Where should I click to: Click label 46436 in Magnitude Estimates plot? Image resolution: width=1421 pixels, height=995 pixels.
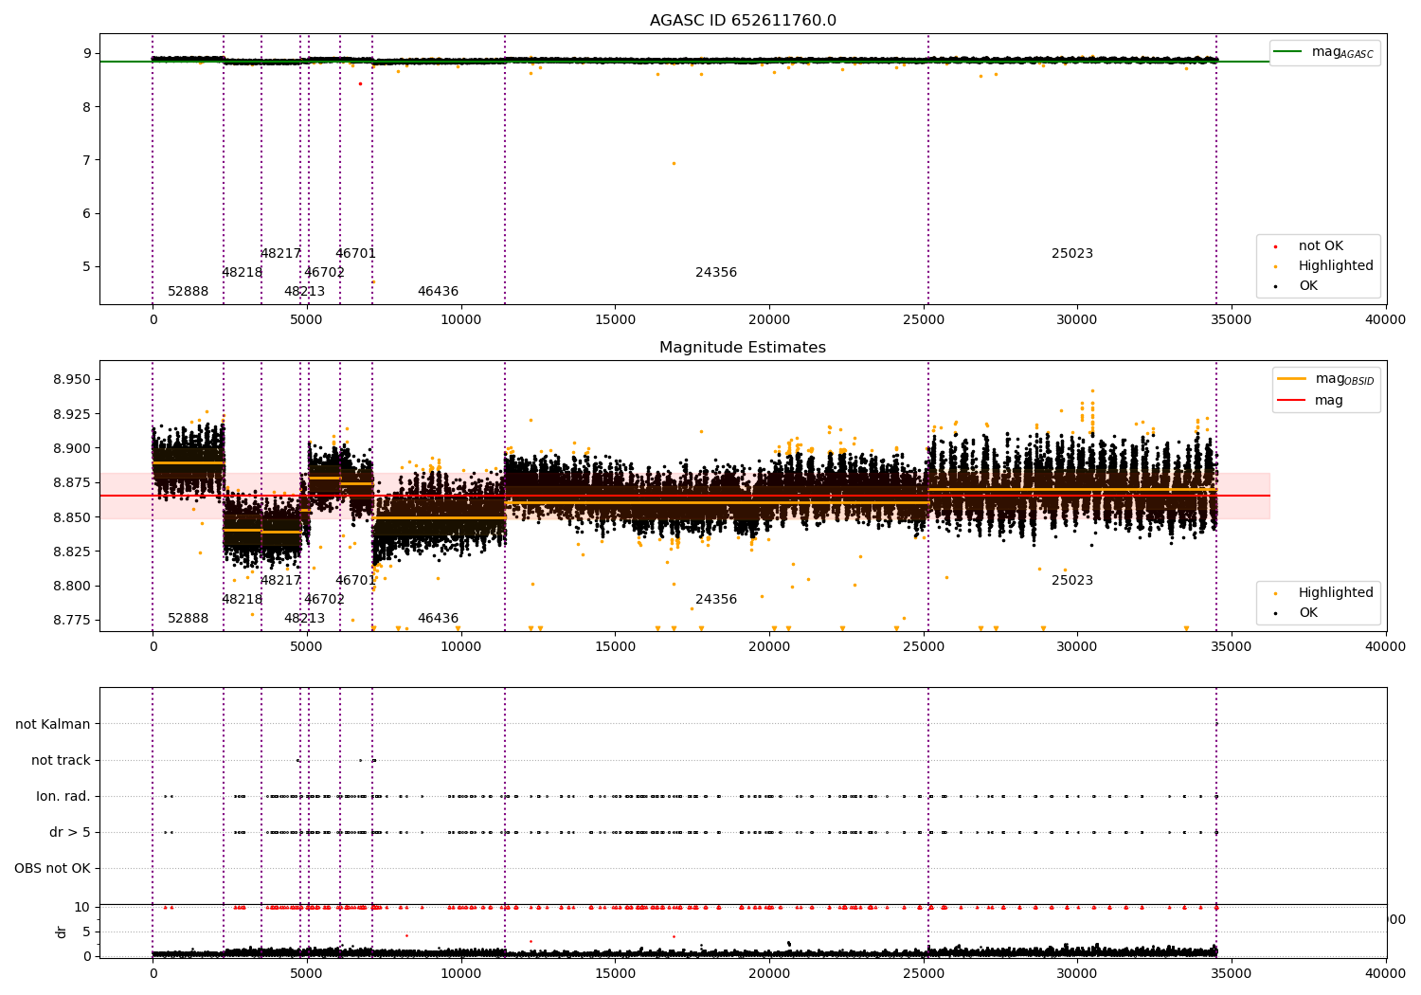(438, 619)
